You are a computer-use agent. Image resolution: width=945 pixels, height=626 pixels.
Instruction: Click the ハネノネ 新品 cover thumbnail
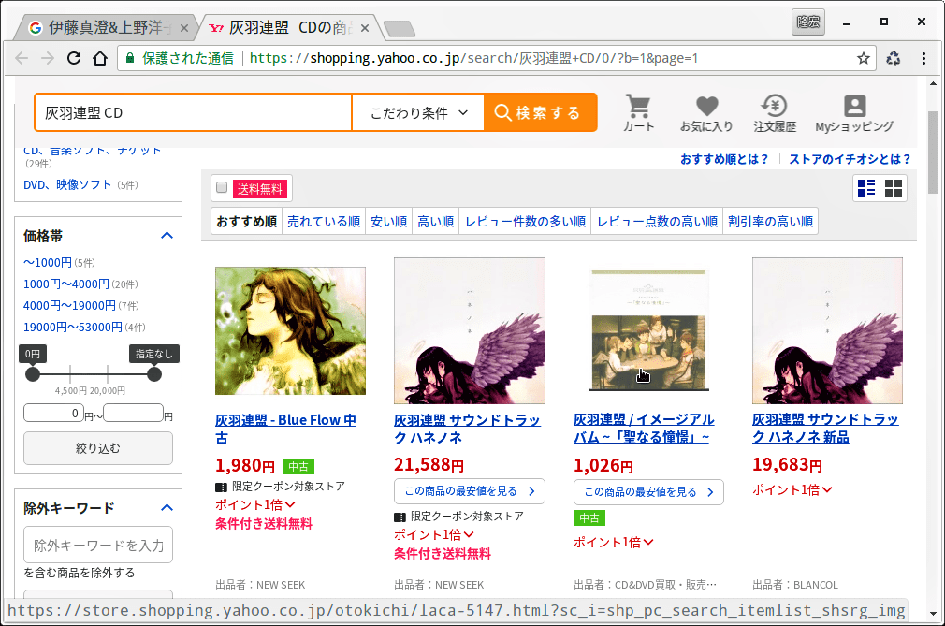(827, 330)
